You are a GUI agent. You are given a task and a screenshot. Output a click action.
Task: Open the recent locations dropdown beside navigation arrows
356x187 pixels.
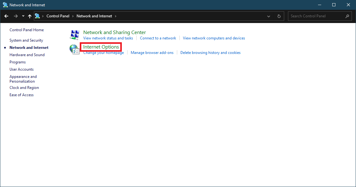(23, 16)
